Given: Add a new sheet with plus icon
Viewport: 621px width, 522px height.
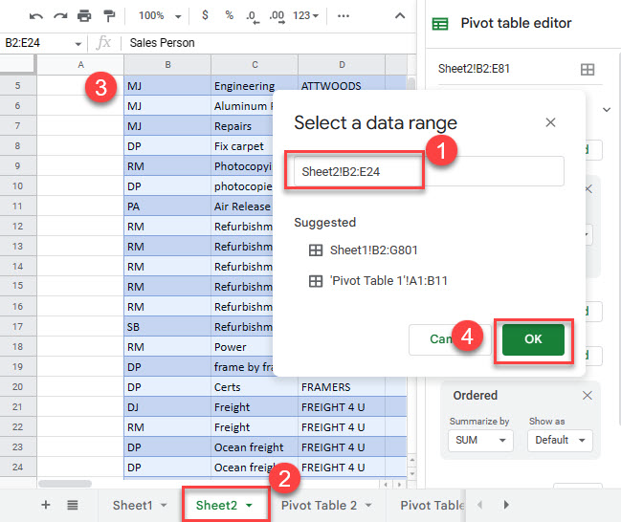Looking at the screenshot, I should click(45, 505).
